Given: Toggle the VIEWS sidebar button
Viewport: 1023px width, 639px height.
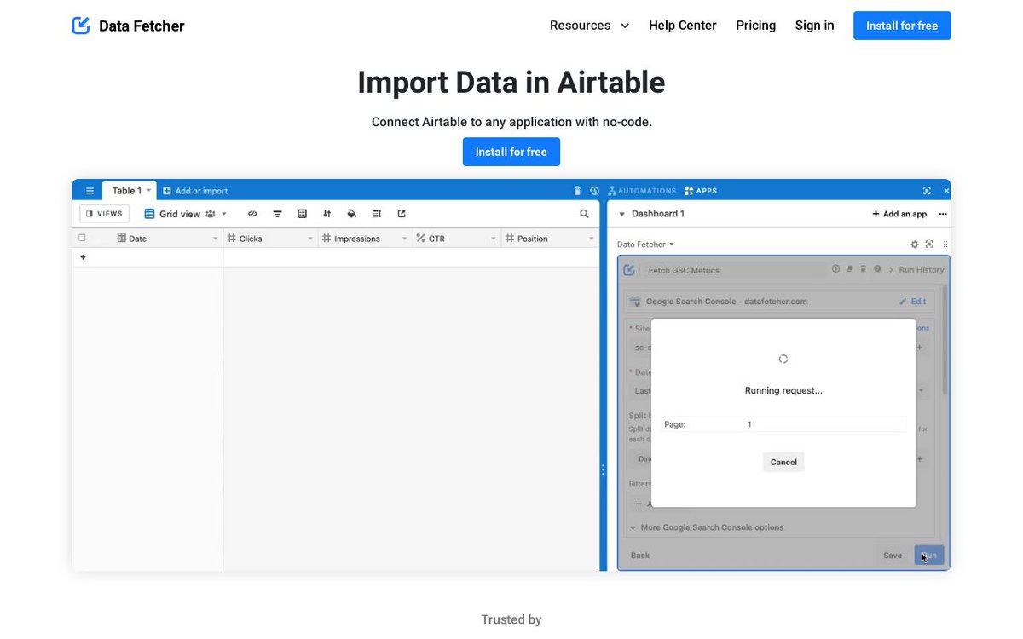Looking at the screenshot, I should pyautogui.click(x=105, y=214).
